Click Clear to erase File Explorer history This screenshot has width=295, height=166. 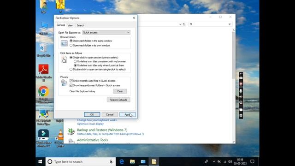(x=120, y=91)
